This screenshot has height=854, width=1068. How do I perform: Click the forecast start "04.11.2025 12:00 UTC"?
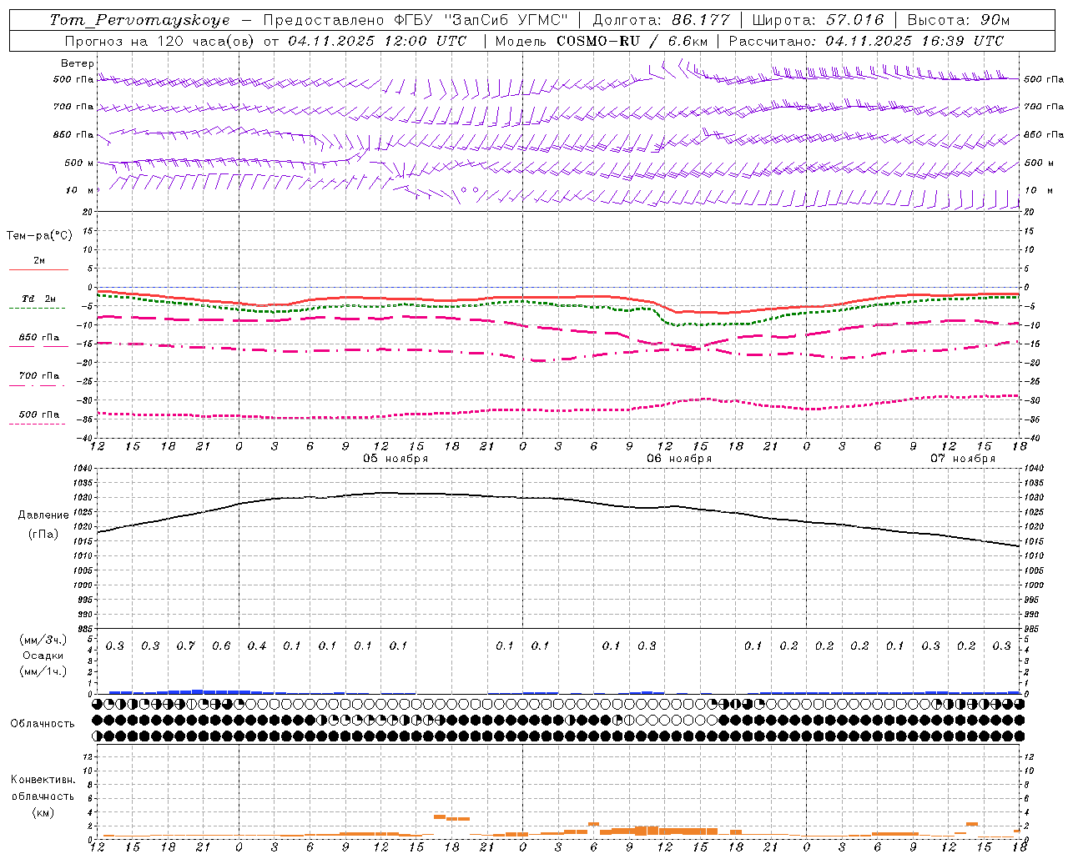[377, 41]
